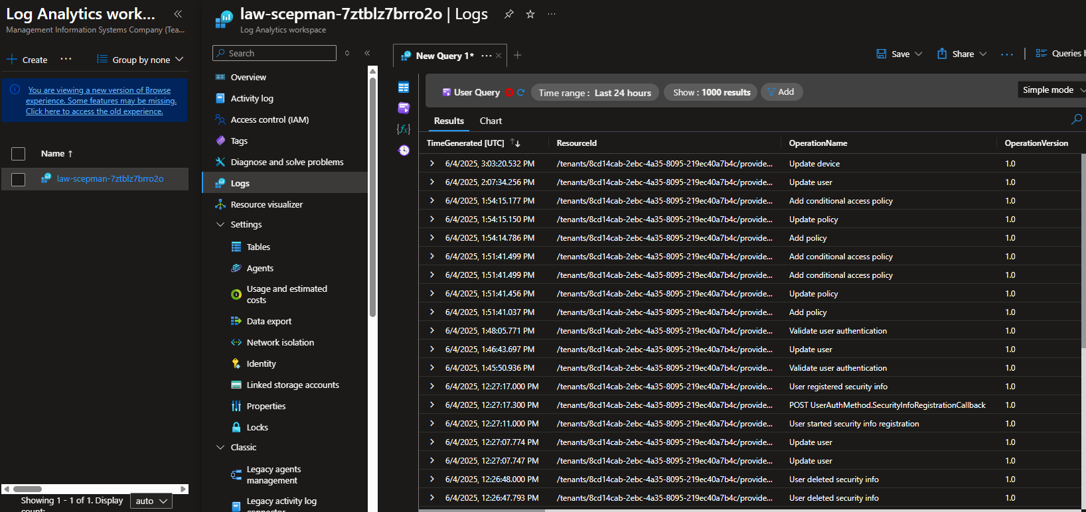Open the Display auto dropdown
The height and width of the screenshot is (512, 1086).
coord(151,501)
